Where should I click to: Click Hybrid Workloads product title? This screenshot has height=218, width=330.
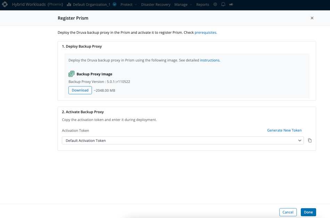click(x=29, y=5)
